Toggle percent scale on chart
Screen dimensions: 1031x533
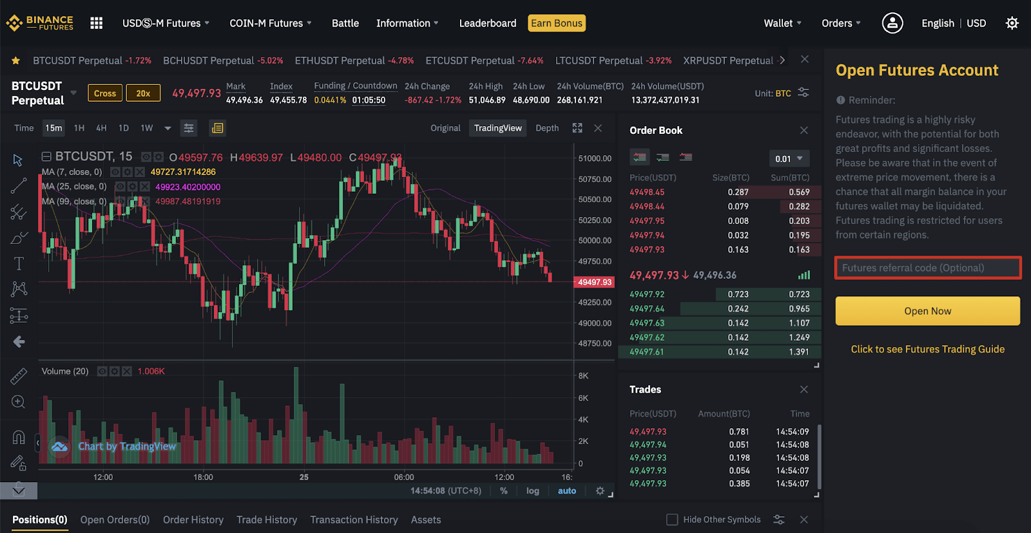coord(503,491)
